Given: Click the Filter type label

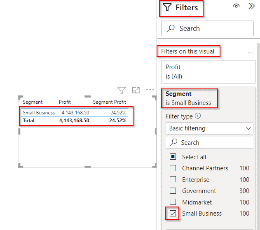Looking at the screenshot, I should [x=179, y=116].
